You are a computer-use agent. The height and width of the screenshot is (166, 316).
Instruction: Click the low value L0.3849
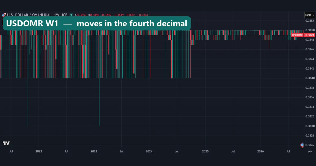[106, 15]
